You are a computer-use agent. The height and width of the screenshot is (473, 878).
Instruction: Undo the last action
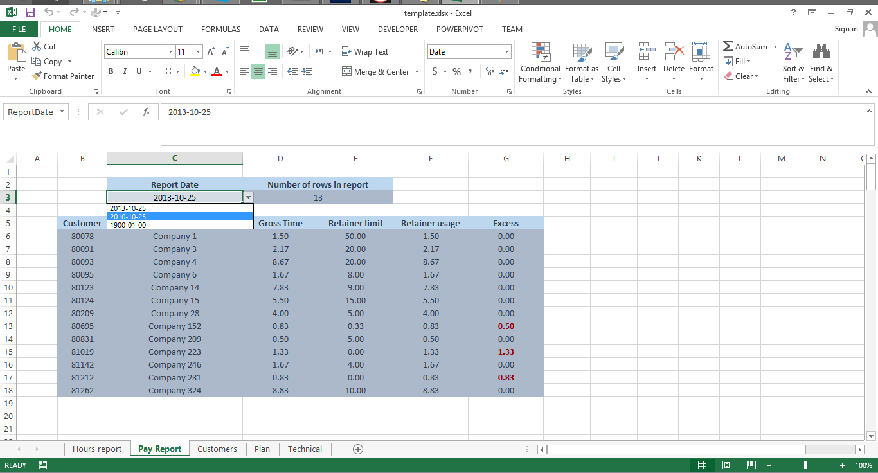[x=49, y=12]
